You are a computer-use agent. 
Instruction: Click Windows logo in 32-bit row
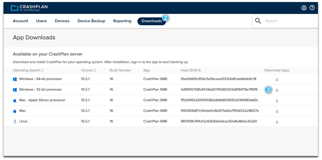pyautogui.click(x=15, y=90)
